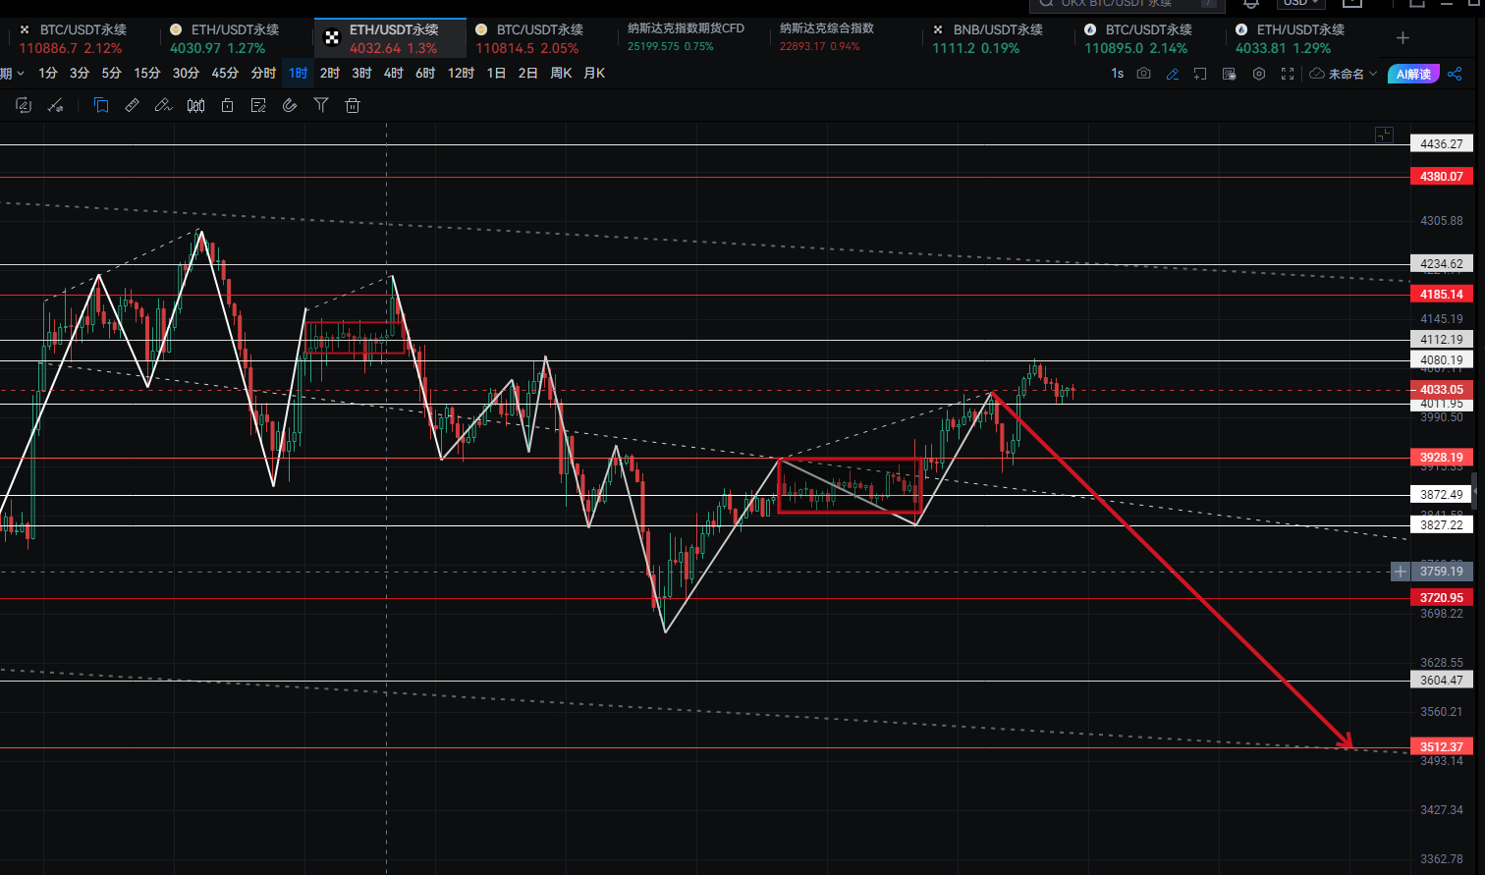Open chart settings hexagon icon
1485x875 pixels.
1258,74
